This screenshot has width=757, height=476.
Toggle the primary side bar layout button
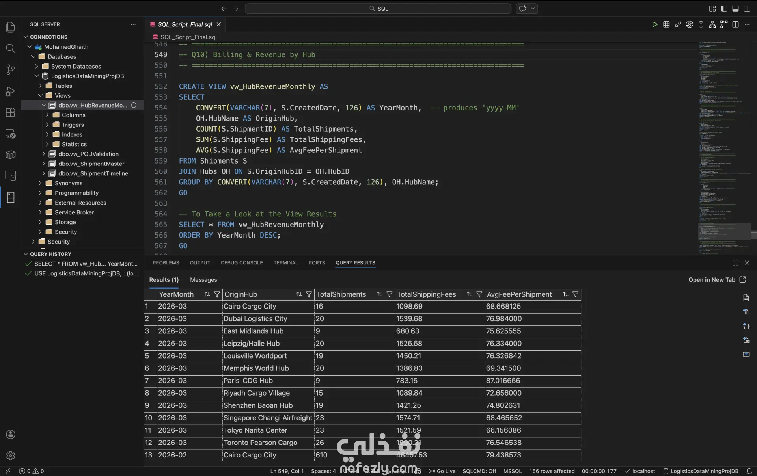tap(724, 9)
